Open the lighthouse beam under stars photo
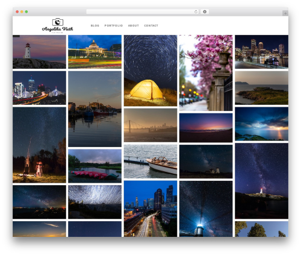 pos(206,209)
